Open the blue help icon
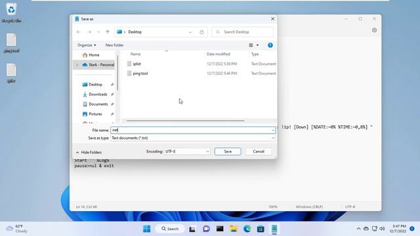The height and width of the screenshot is (236, 420). tap(270, 45)
